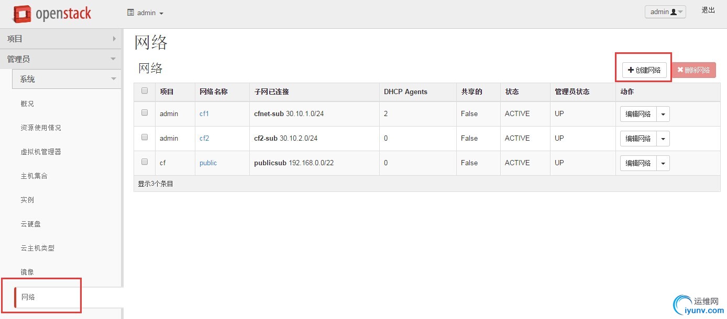Expand the 项目 sidebar section
The width and height of the screenshot is (727, 319).
tap(61, 39)
